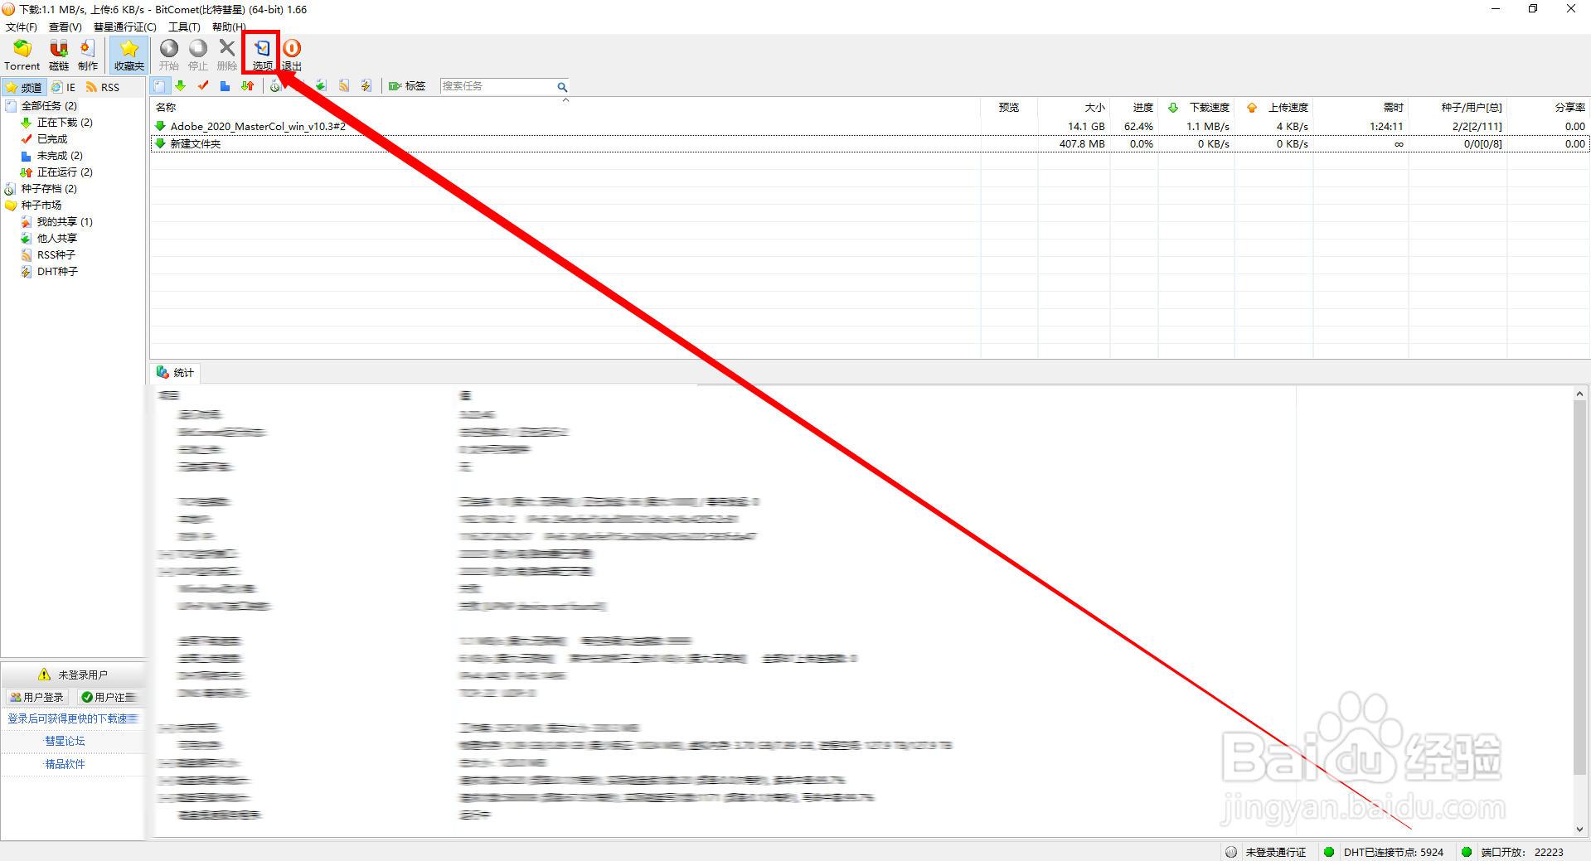The width and height of the screenshot is (1591, 861).
Task: Open the 制作 torrent maker tool
Action: 88,55
